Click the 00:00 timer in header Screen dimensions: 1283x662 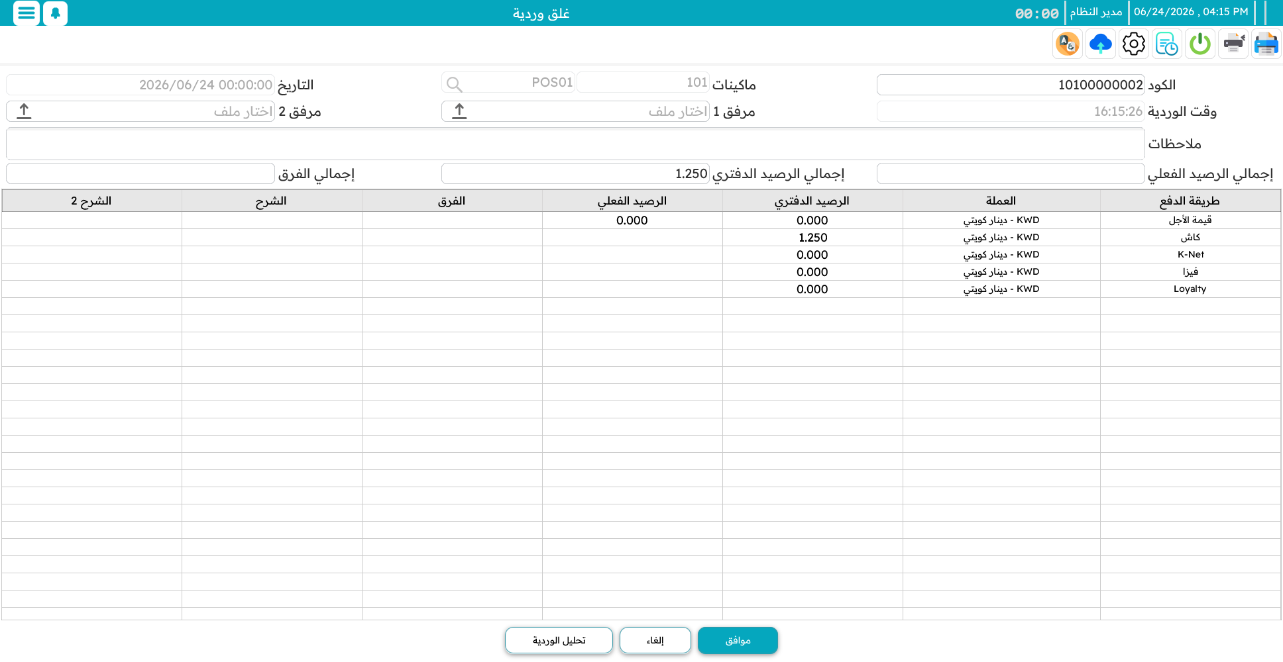coord(1037,13)
